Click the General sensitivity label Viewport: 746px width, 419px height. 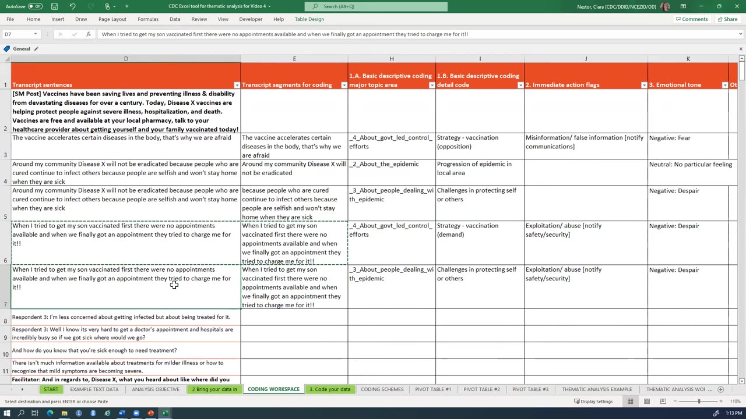coord(22,49)
